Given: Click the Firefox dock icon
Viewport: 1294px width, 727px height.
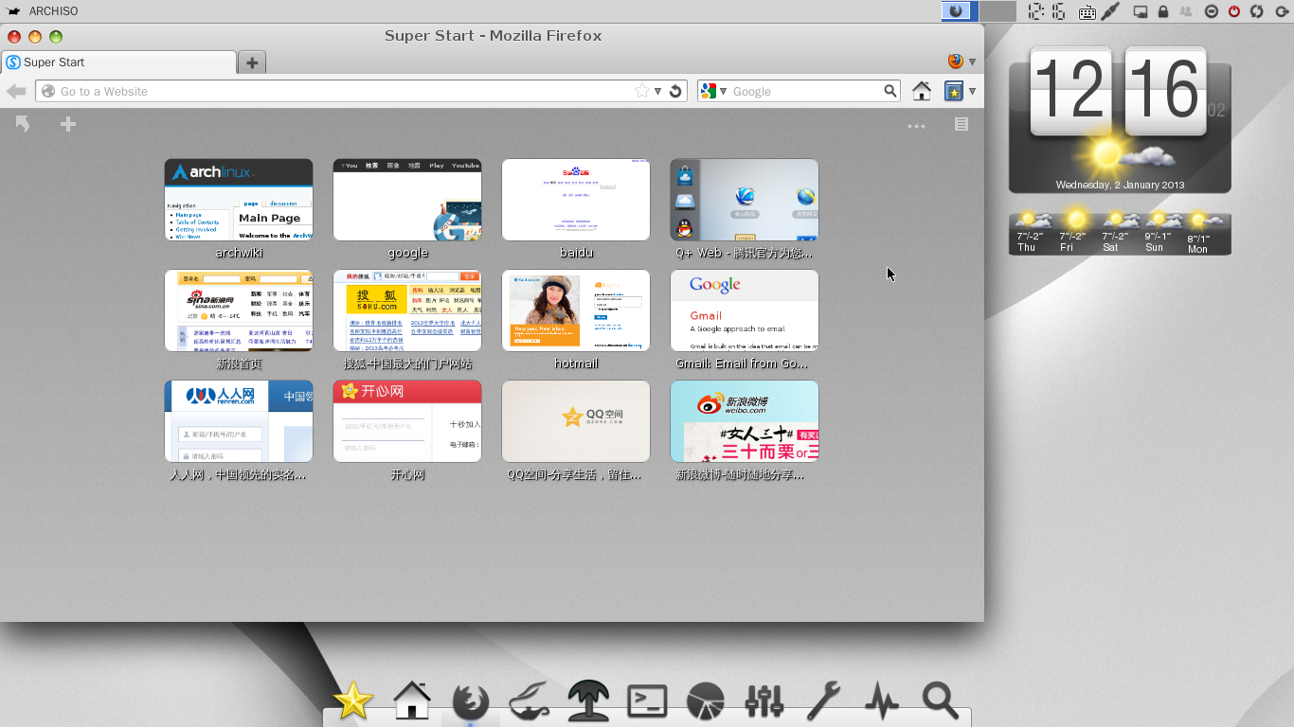Looking at the screenshot, I should coord(471,701).
